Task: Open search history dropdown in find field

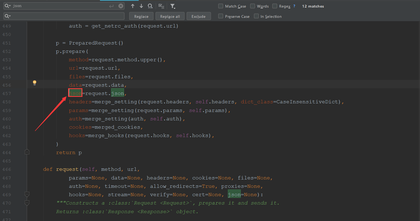Action: point(8,6)
